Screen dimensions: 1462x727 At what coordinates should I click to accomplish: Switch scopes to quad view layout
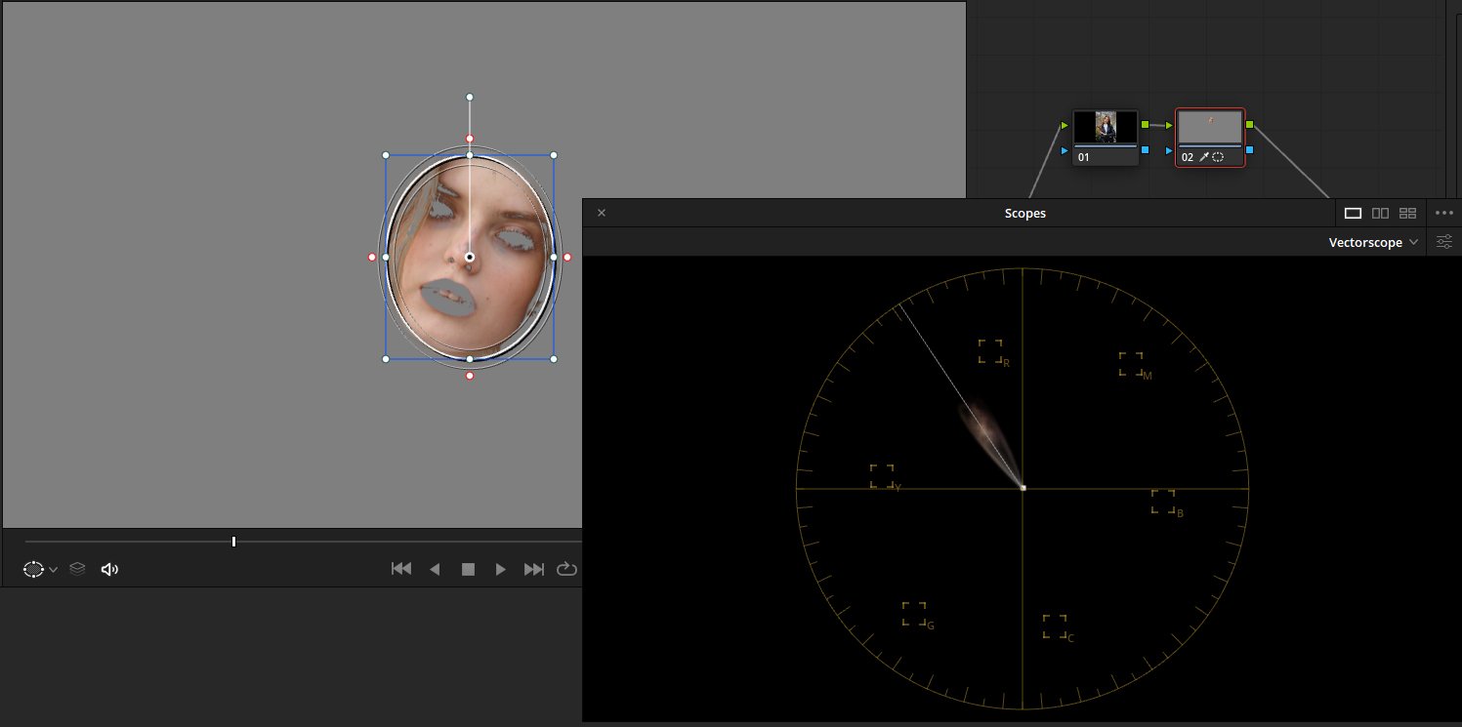click(x=1407, y=213)
